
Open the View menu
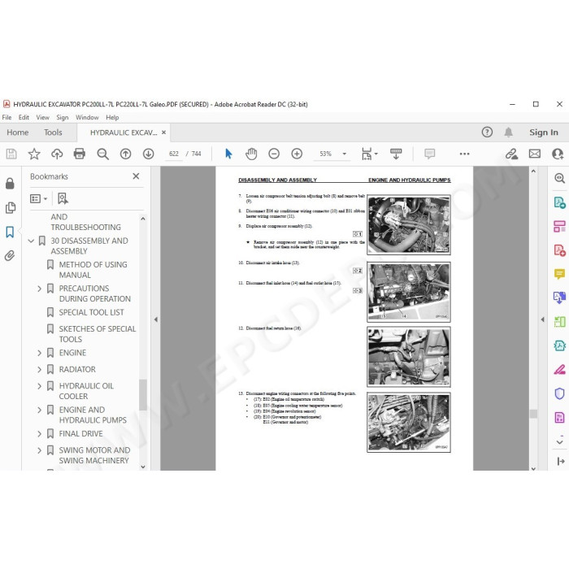coord(42,117)
